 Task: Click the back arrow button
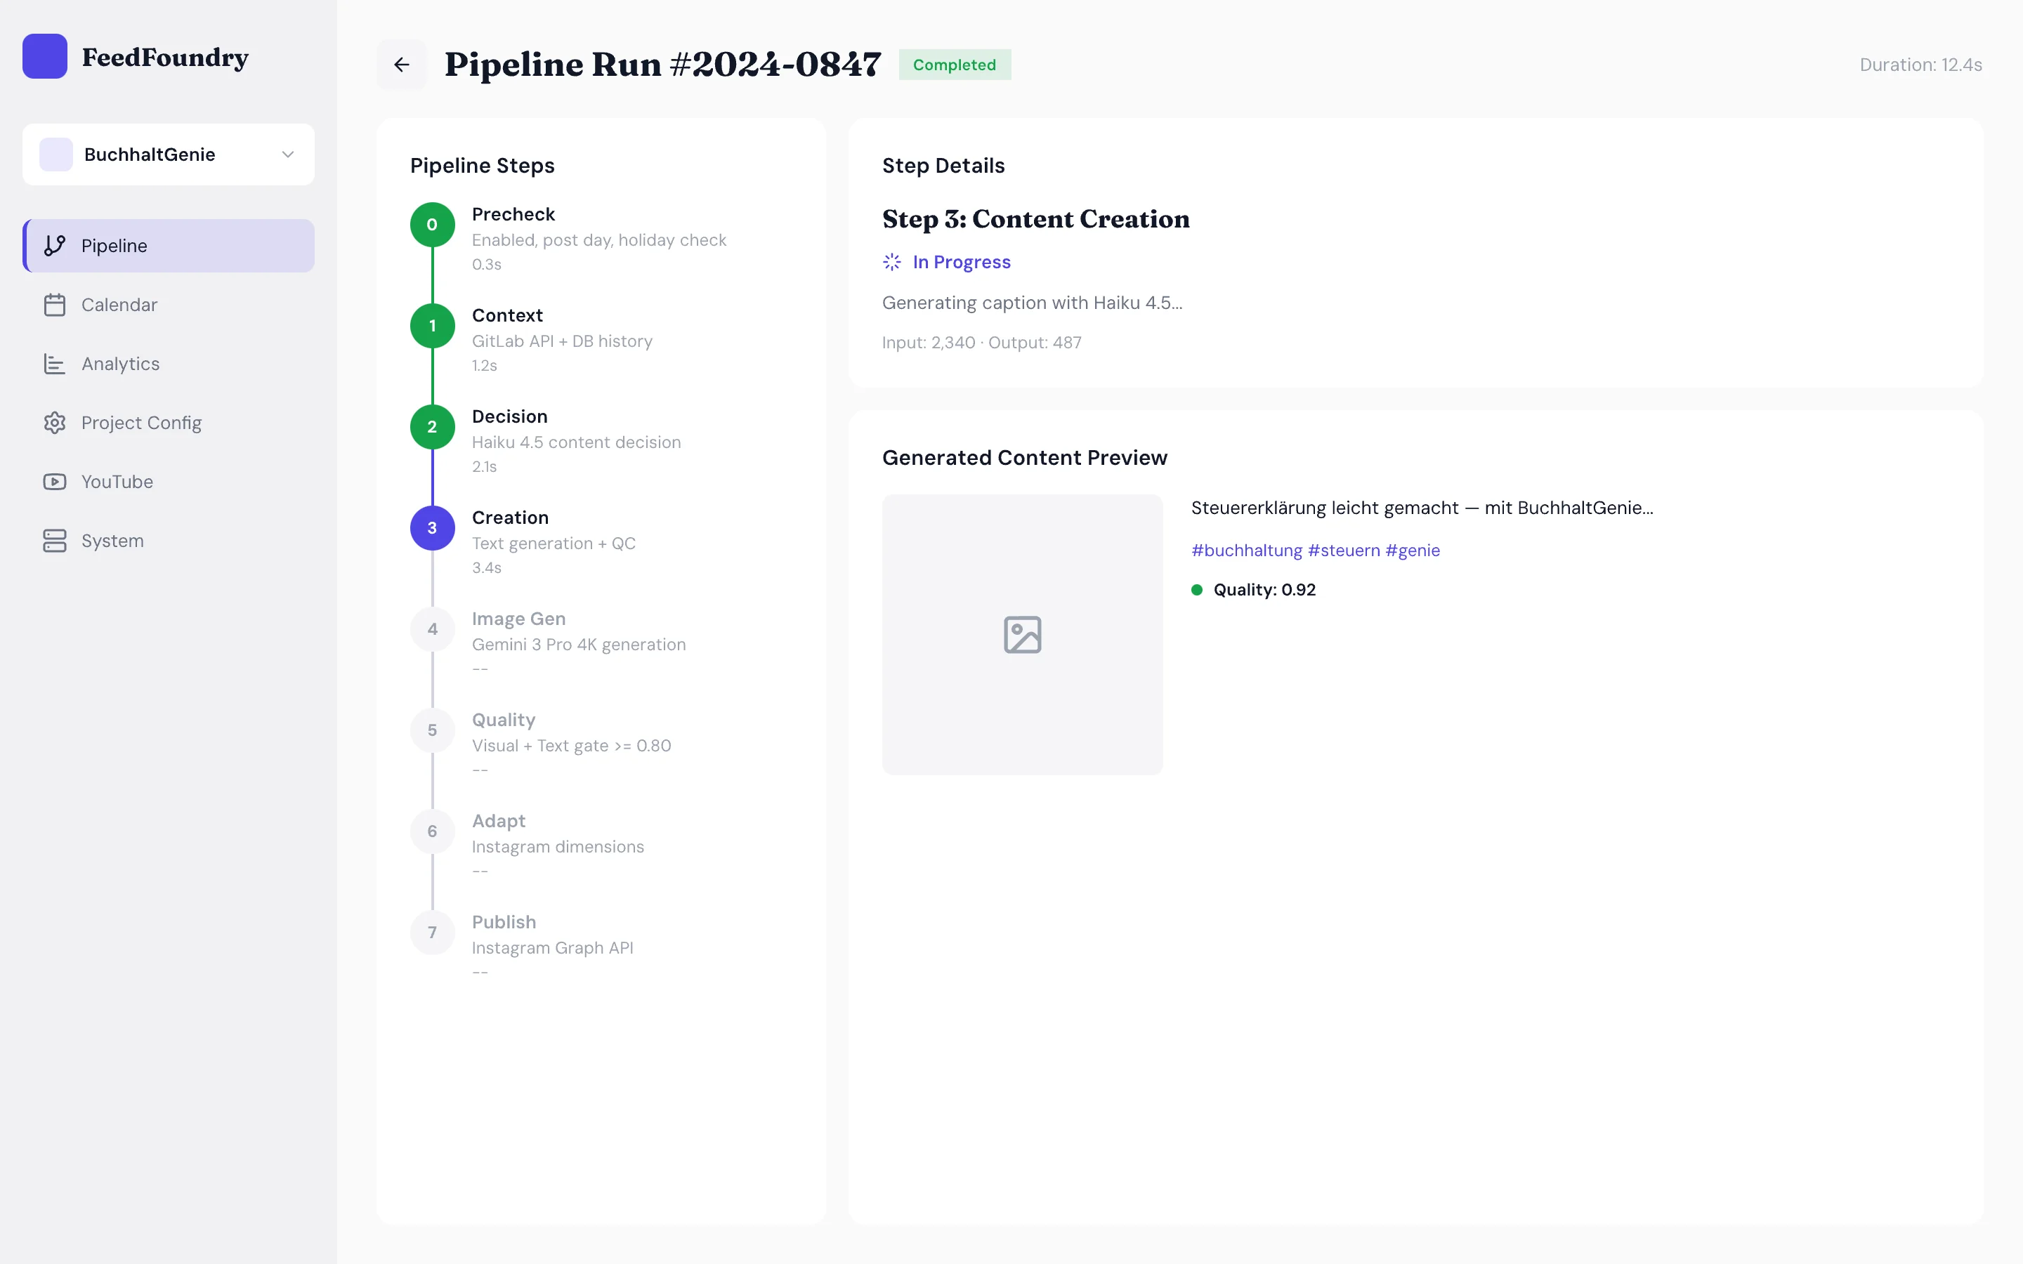pyautogui.click(x=401, y=65)
